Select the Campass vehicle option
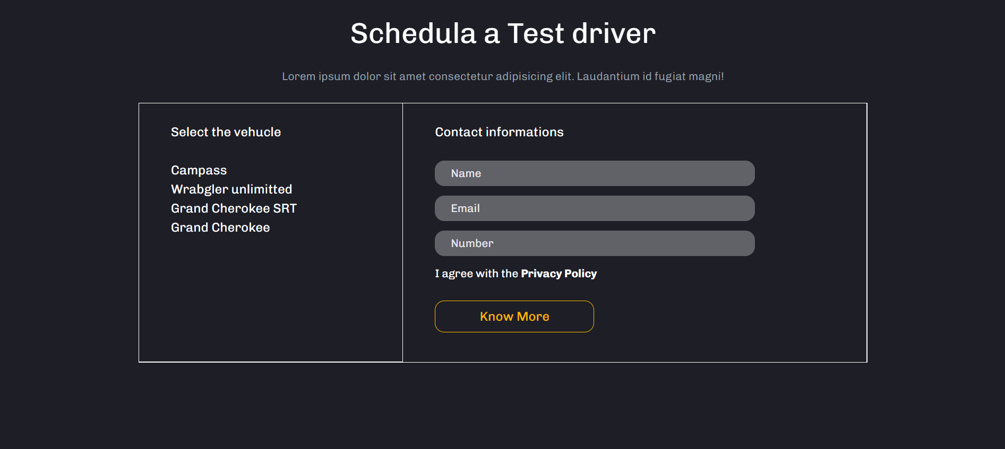The image size is (1005, 449). pyautogui.click(x=199, y=170)
